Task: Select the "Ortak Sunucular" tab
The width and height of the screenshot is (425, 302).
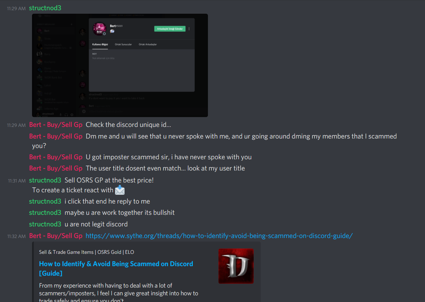Action: [x=123, y=45]
